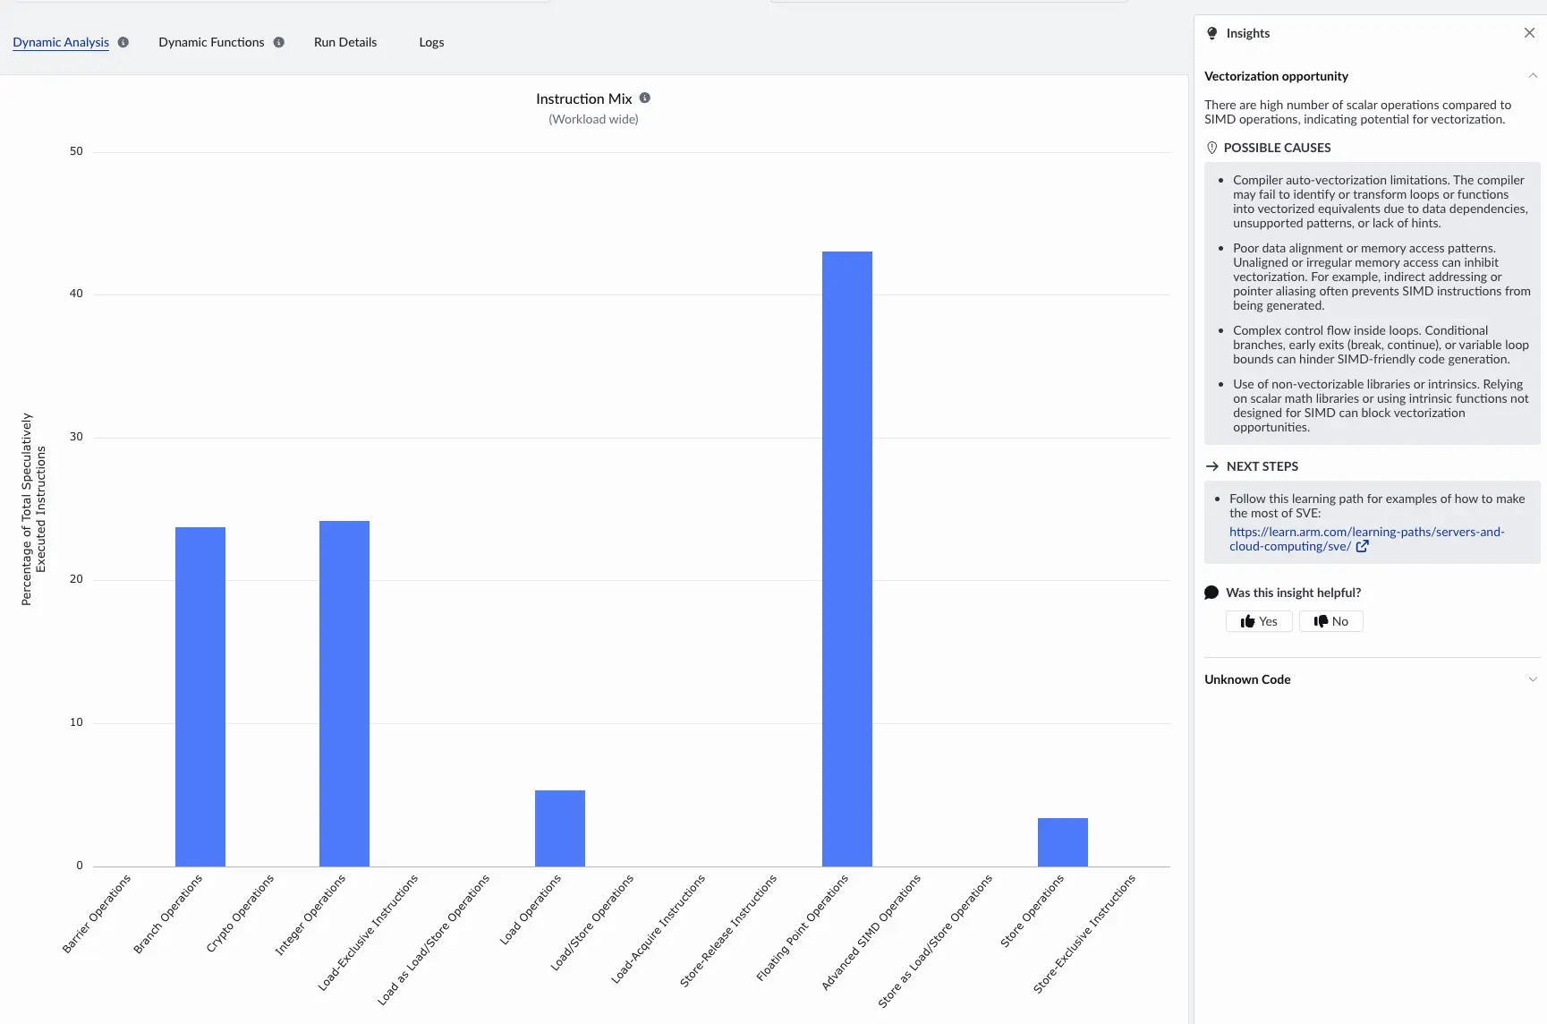Image resolution: width=1547 pixels, height=1024 pixels.
Task: Click the Possible Causes pin icon
Action: [x=1212, y=148]
